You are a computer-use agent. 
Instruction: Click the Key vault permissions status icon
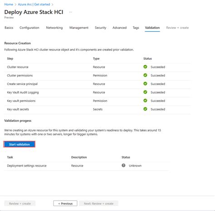click(145, 101)
